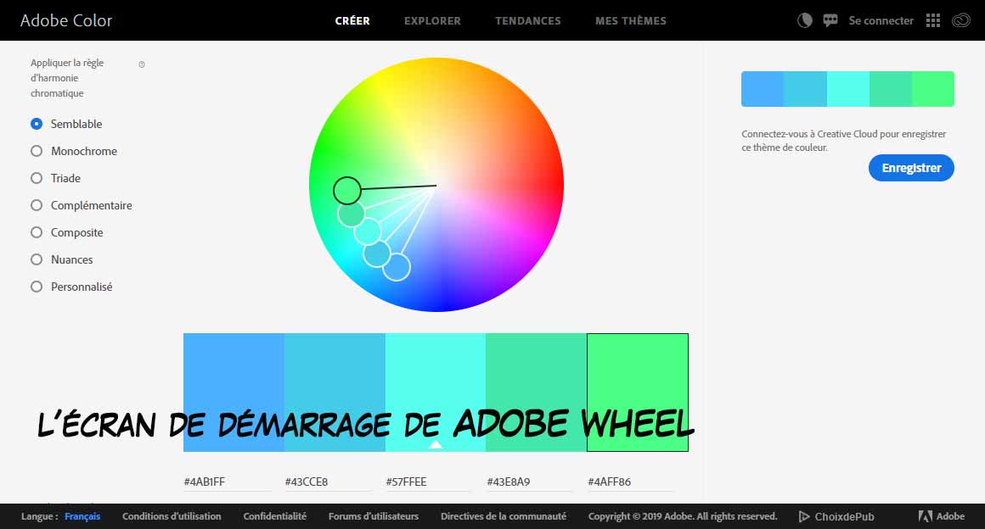The height and width of the screenshot is (529, 985).
Task: Open the color wheel theme icon
Action: (x=805, y=20)
